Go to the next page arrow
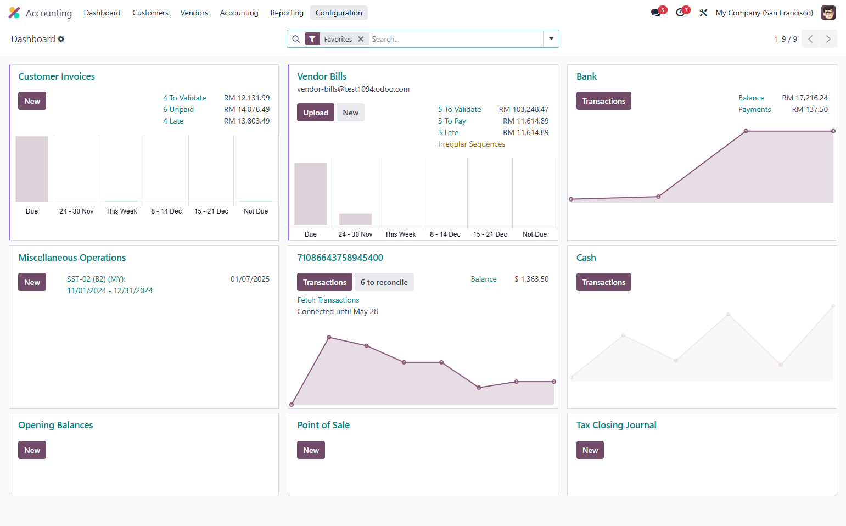This screenshot has width=846, height=526. (x=828, y=39)
